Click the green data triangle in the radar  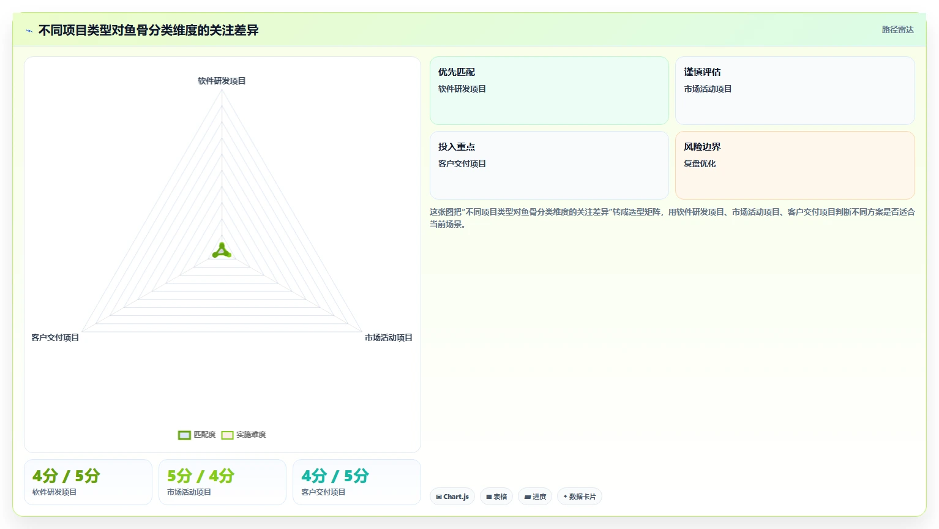pos(222,251)
